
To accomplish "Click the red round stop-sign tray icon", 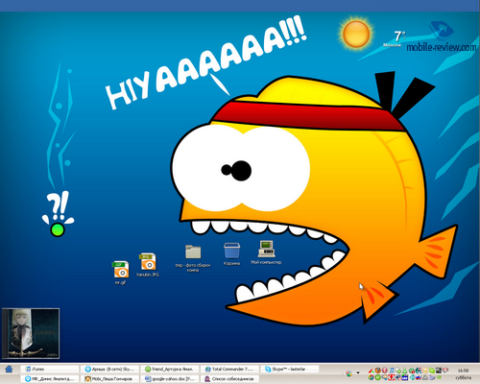I will [385, 371].
